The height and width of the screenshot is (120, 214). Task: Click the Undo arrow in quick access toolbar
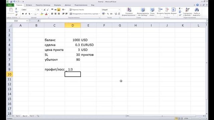(14, 2)
